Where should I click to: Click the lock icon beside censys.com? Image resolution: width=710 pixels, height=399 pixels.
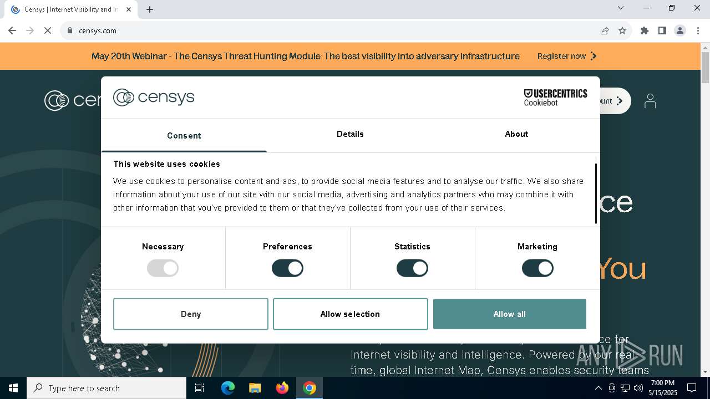pos(70,30)
